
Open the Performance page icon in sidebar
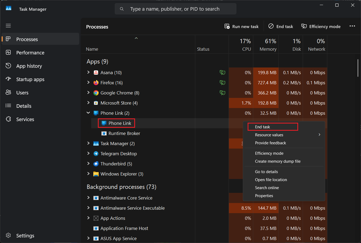(x=8, y=53)
